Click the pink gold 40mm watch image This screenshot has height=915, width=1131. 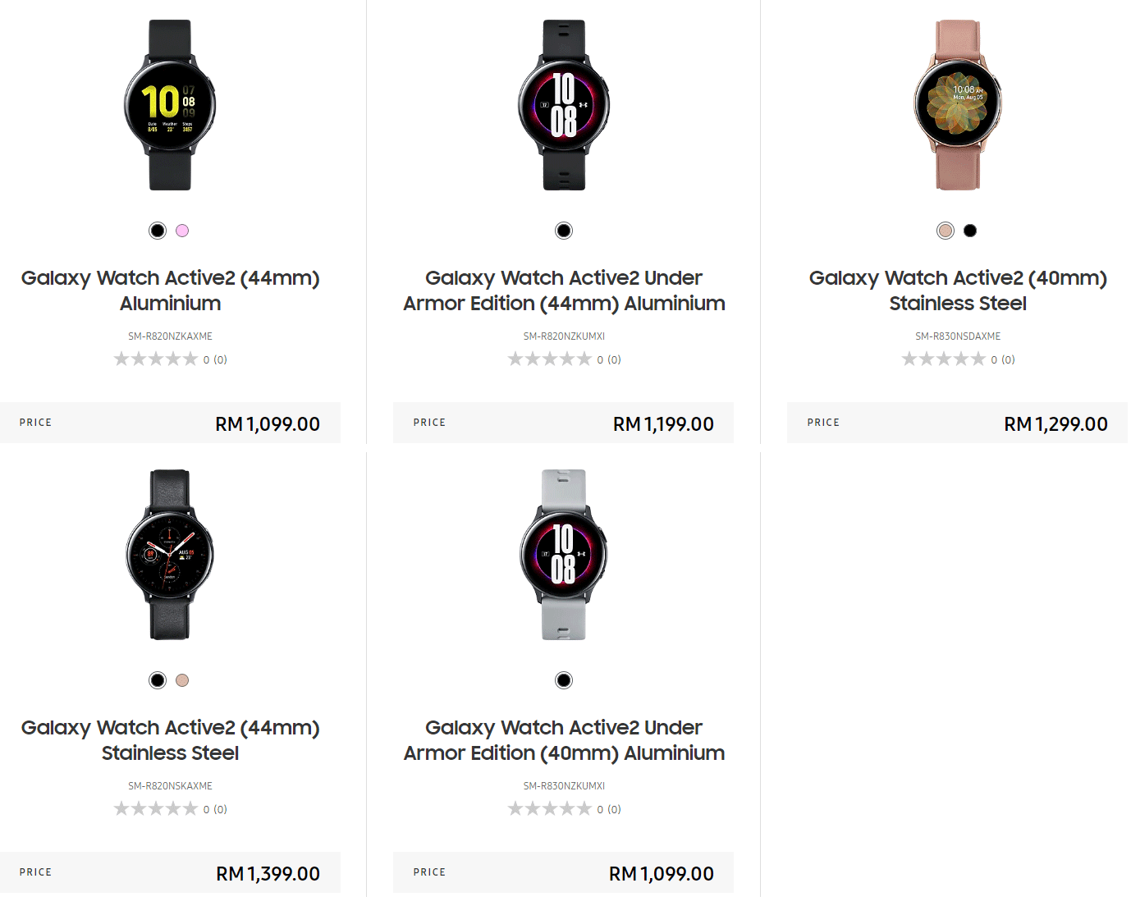[x=958, y=105]
